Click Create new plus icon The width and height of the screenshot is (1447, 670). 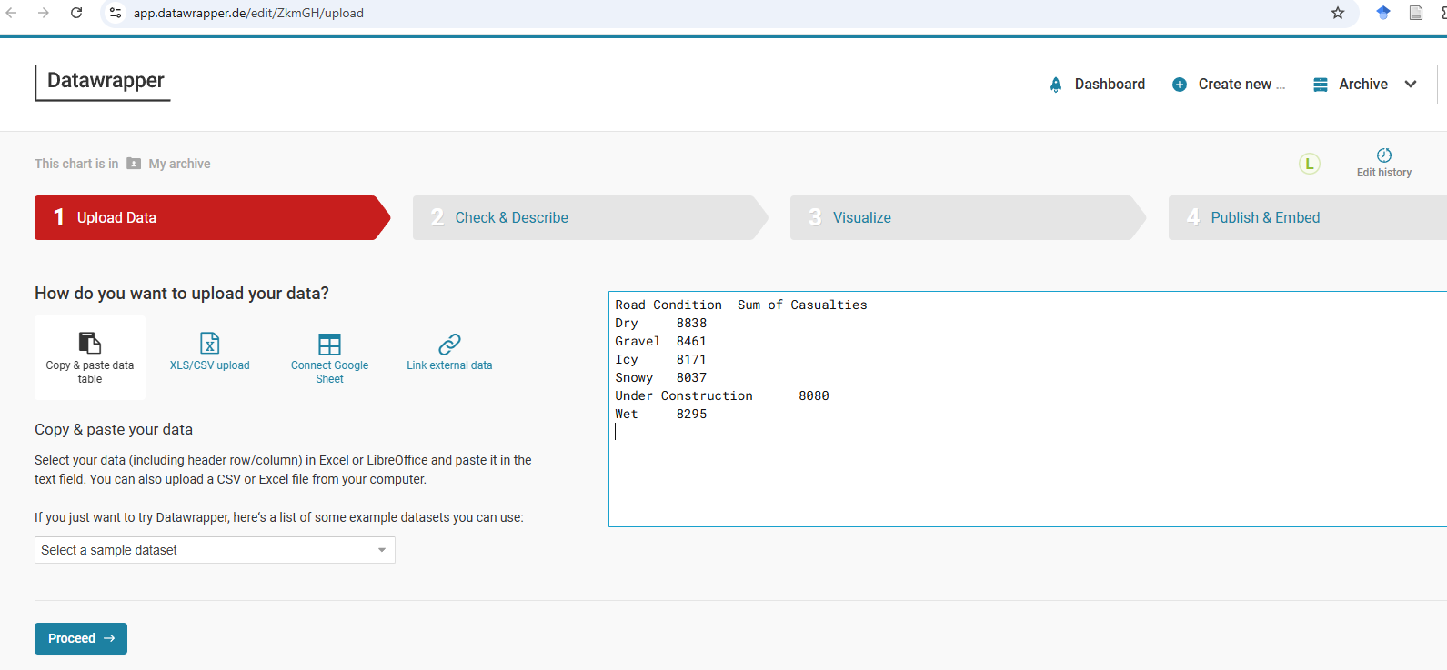[1180, 85]
